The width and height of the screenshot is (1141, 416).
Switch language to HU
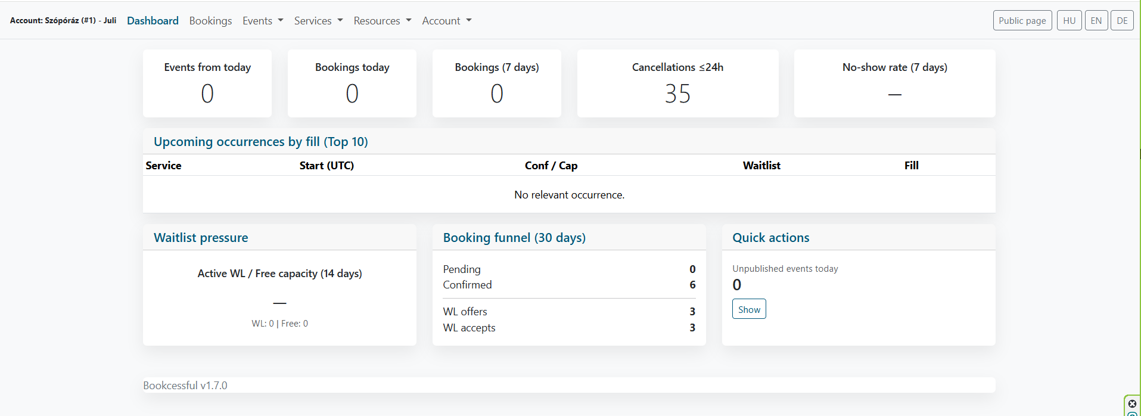point(1069,21)
